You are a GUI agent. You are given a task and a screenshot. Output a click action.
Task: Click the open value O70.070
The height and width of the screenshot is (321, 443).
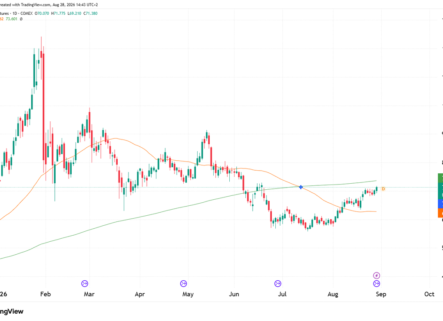tap(42, 13)
